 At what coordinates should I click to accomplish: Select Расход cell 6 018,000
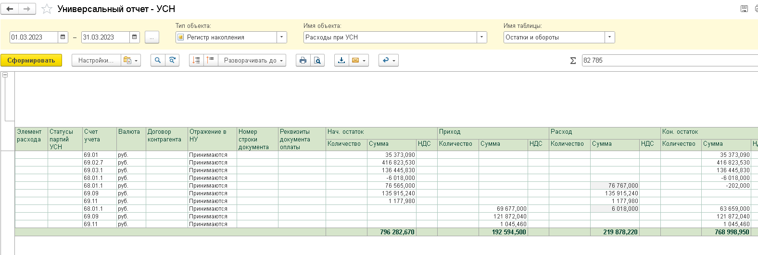click(x=615, y=209)
